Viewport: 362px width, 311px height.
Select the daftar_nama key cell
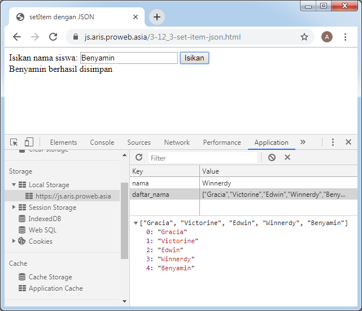pos(164,195)
